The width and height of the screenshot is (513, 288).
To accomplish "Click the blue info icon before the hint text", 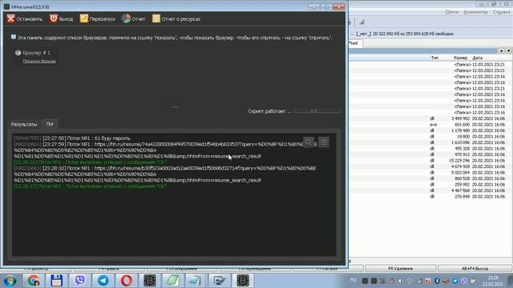I will coord(14,37).
